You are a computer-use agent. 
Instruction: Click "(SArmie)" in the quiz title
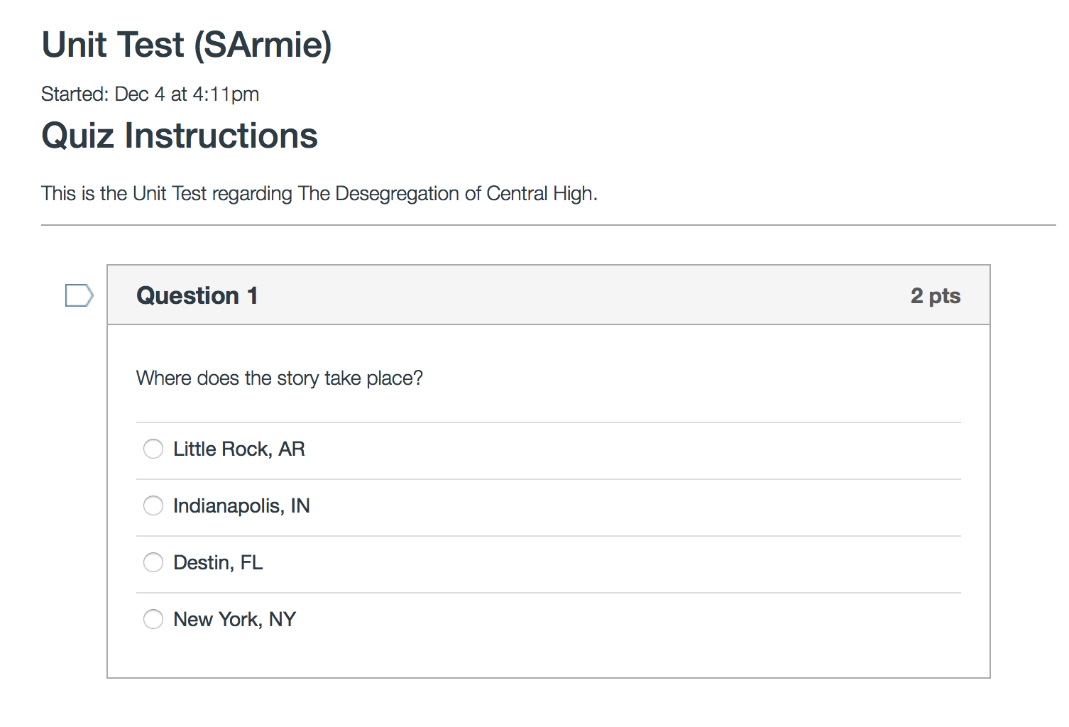(x=263, y=45)
